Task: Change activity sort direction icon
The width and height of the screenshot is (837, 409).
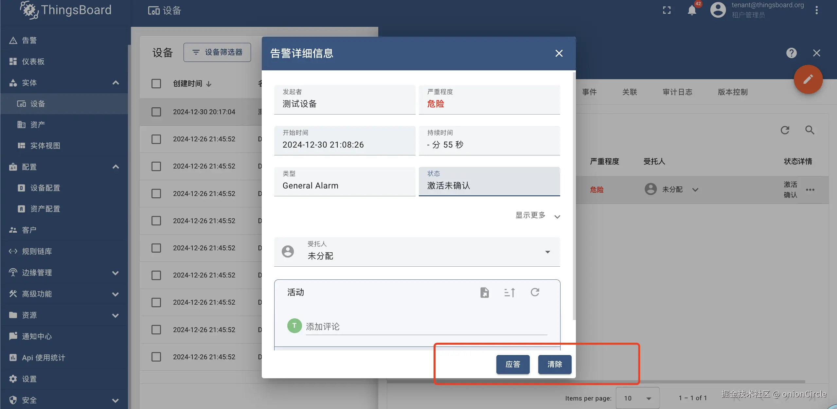Action: [509, 292]
